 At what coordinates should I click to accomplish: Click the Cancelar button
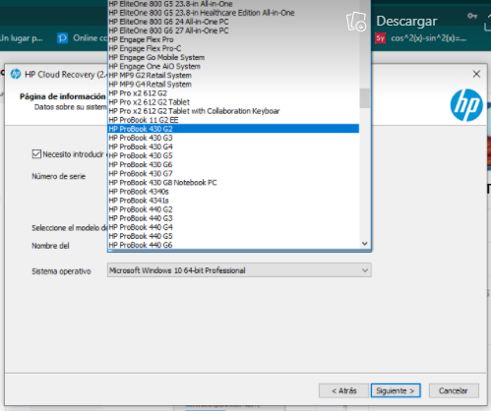454,390
